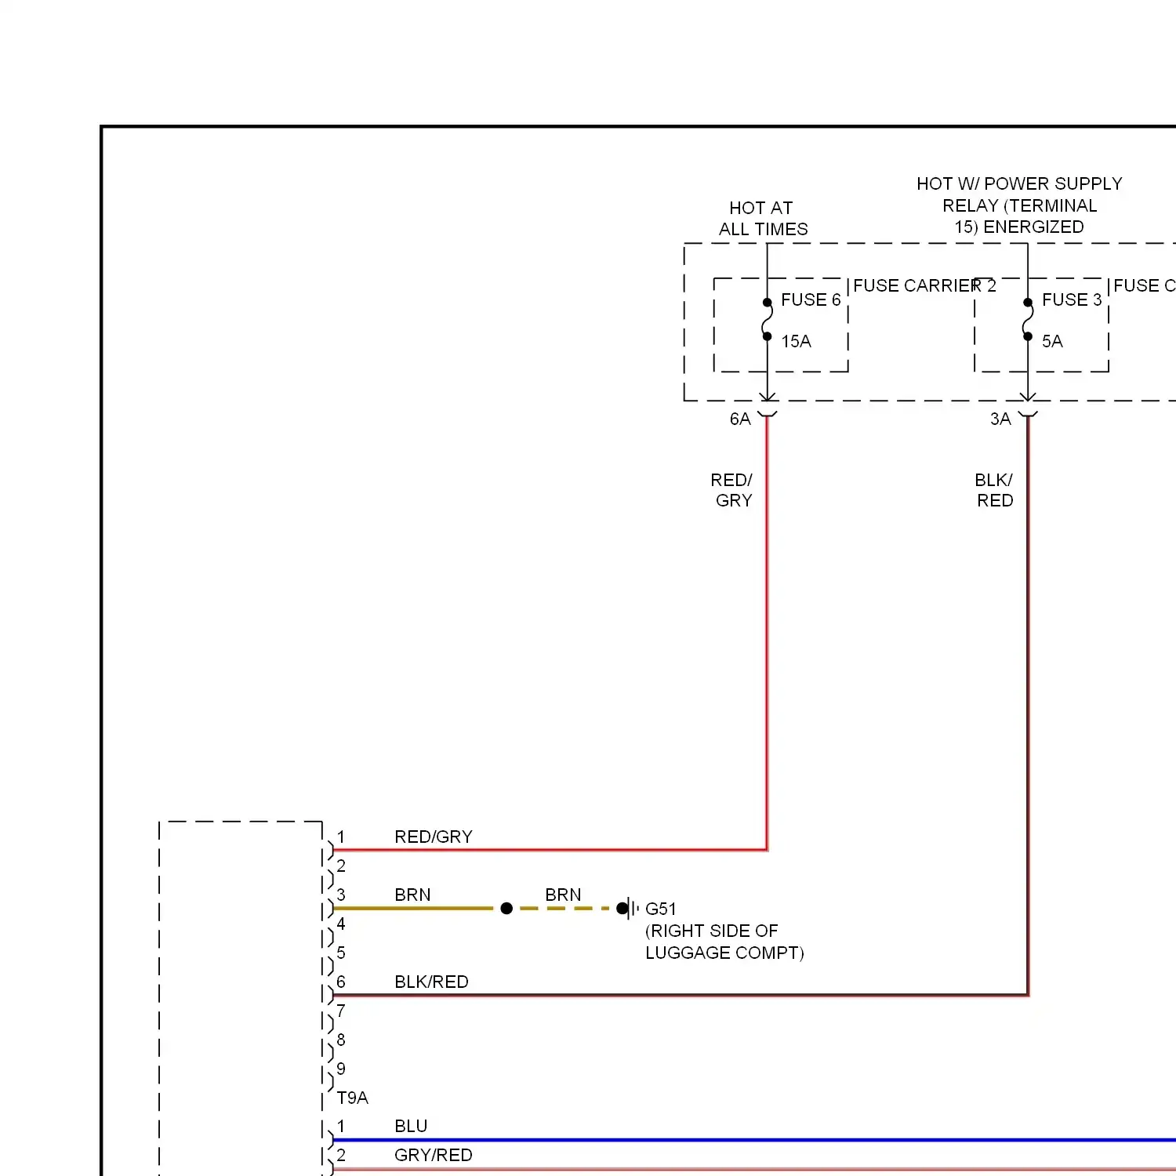Select the G51 ground label
The width and height of the screenshot is (1176, 1176).
click(x=660, y=909)
